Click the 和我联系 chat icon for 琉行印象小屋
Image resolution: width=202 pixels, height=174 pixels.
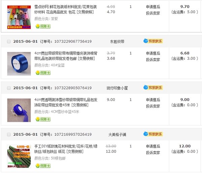coord(153,88)
